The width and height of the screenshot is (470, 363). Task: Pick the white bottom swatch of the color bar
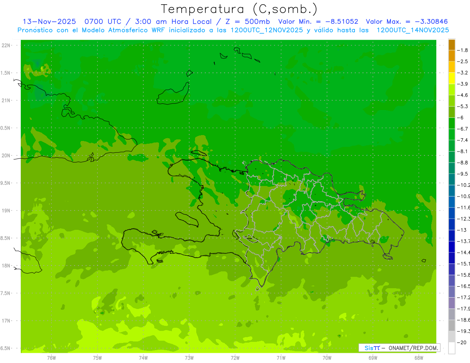pos(452,348)
